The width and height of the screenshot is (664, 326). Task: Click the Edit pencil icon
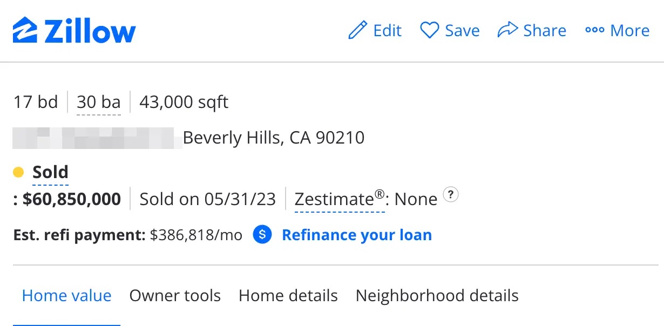tap(357, 30)
